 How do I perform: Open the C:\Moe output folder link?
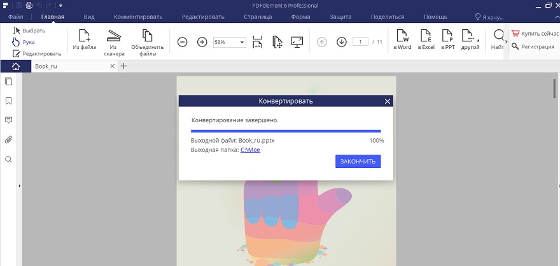[249, 150]
